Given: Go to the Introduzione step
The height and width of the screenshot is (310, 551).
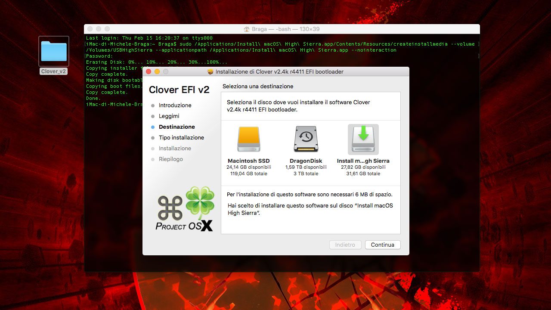Looking at the screenshot, I should click(x=175, y=105).
